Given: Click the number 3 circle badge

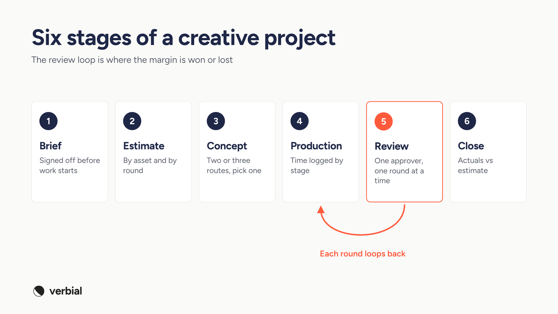Looking at the screenshot, I should point(216,121).
